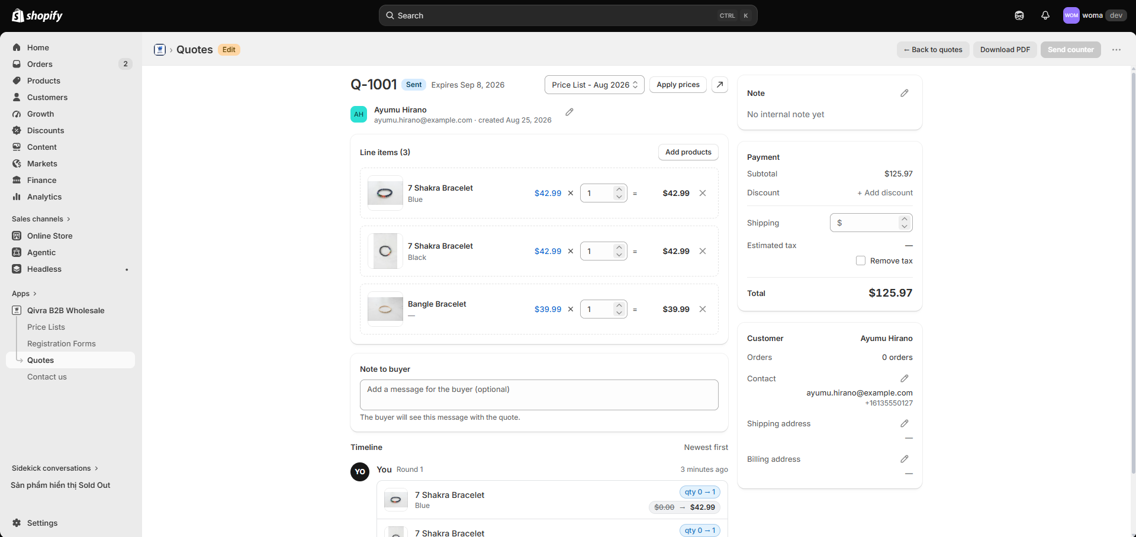Click the Orders icon in sidebar

coord(17,64)
